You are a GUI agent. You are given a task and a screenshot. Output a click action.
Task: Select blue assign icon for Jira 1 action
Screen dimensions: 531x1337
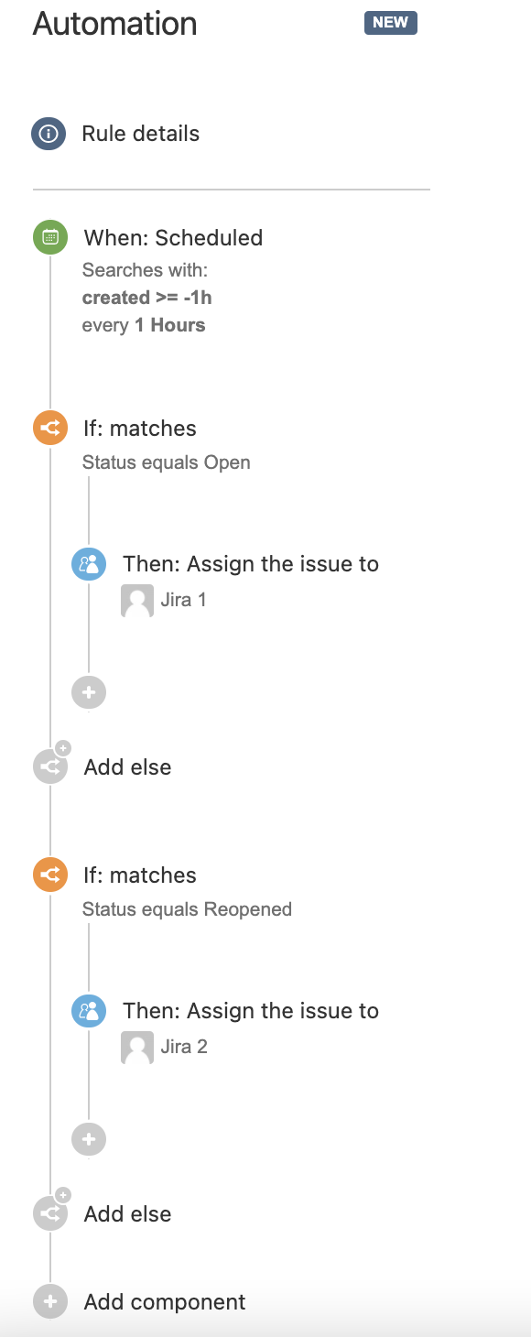tap(89, 564)
